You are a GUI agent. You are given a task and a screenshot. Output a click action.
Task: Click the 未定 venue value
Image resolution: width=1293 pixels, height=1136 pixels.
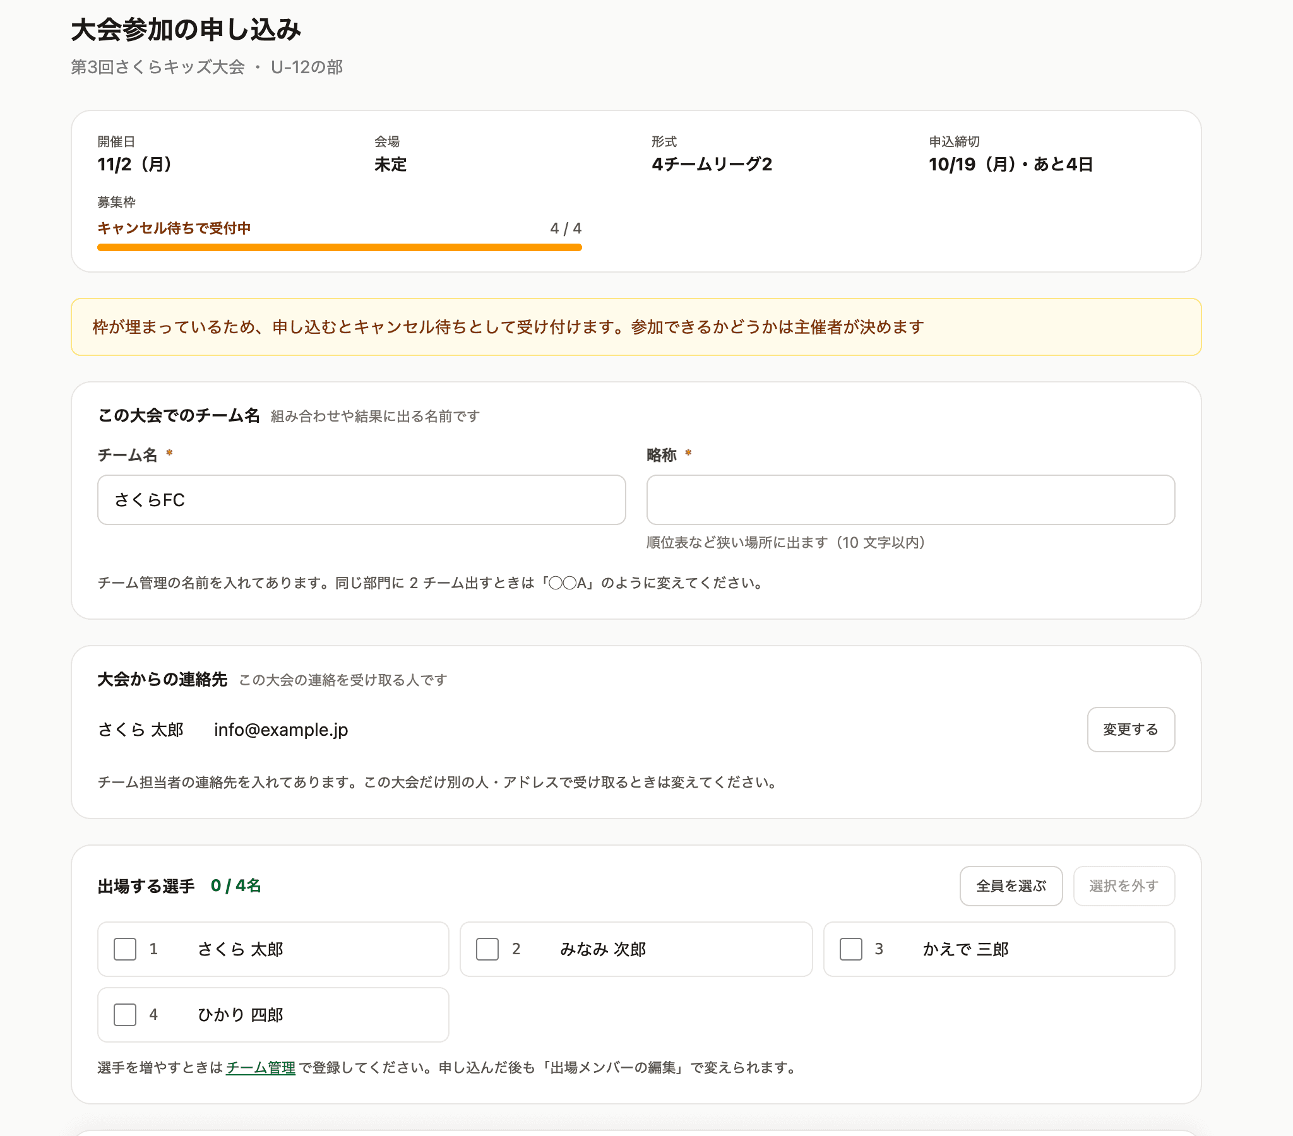(390, 165)
